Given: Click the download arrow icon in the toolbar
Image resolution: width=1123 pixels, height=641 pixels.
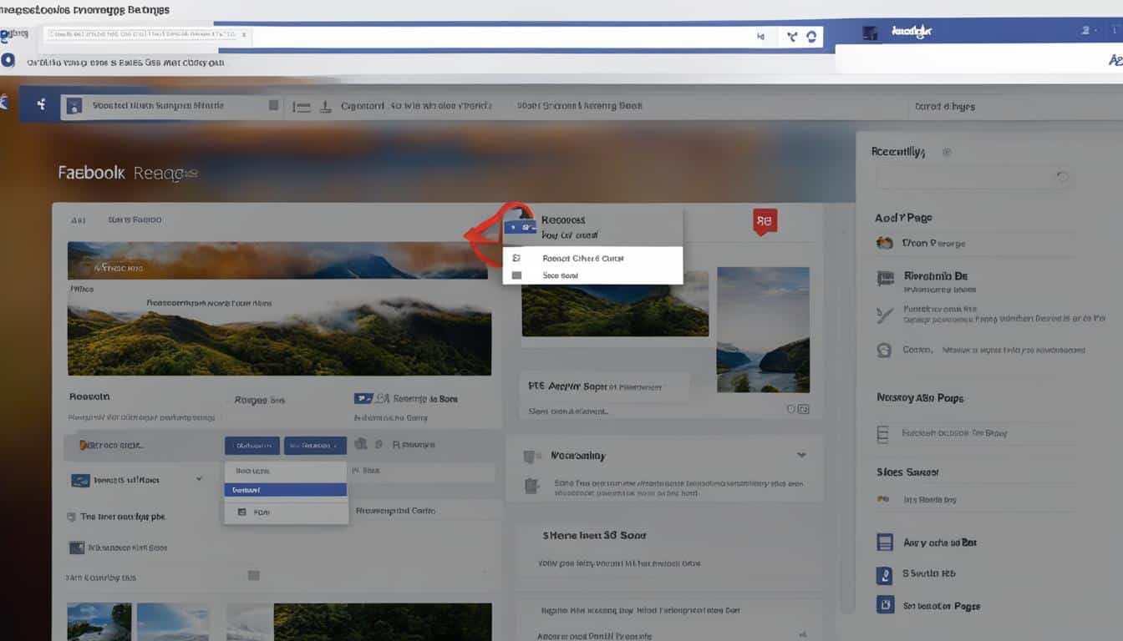Looking at the screenshot, I should pos(325,105).
